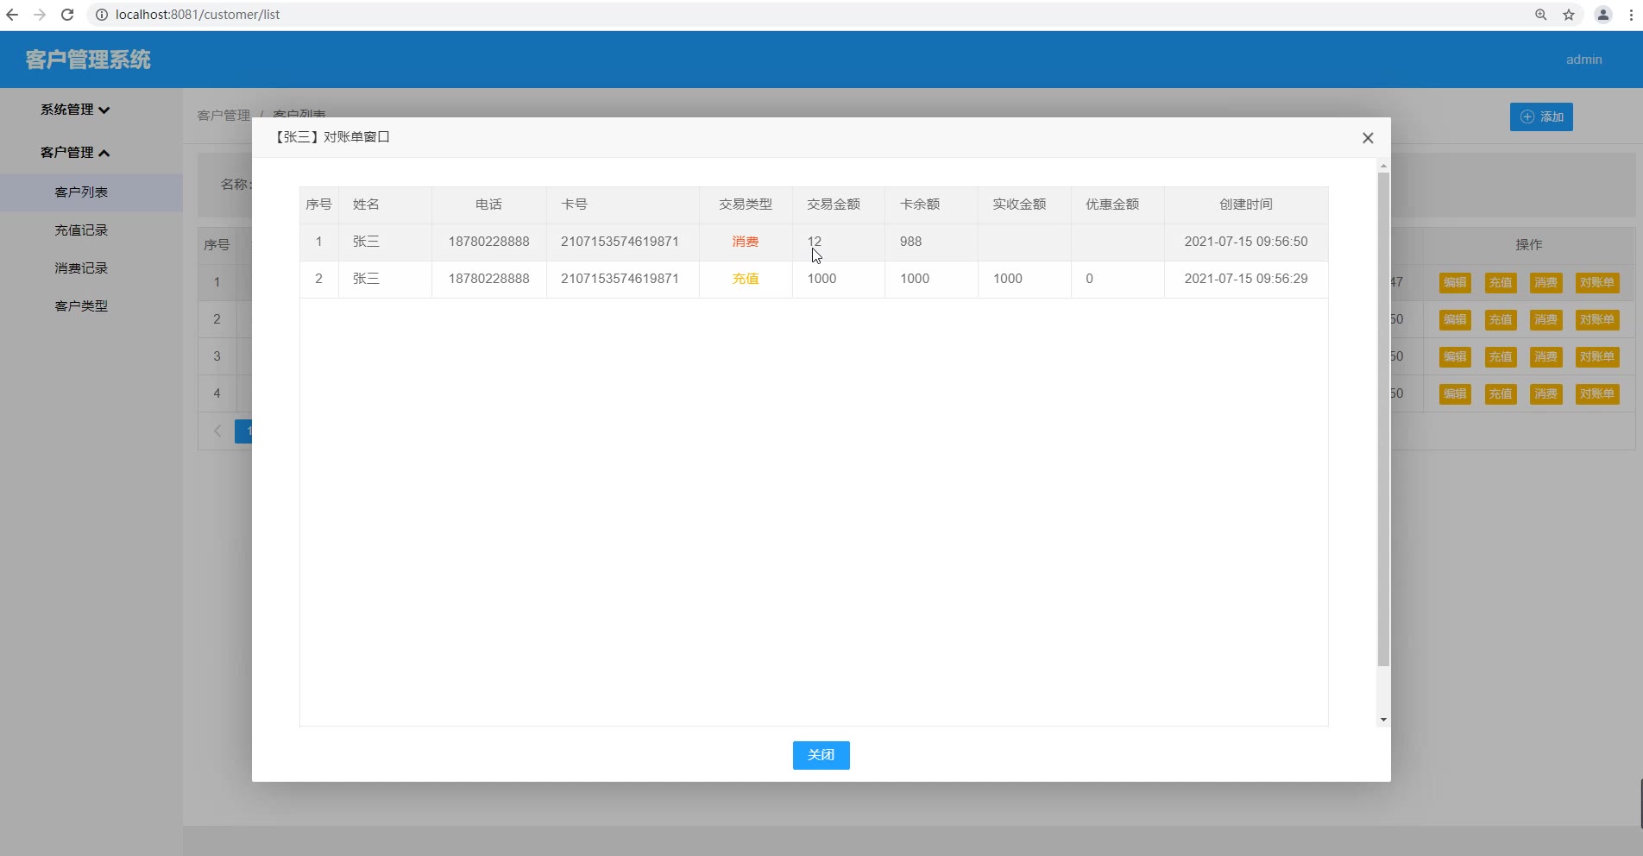
Task: Click the phone number in the 消费 row
Action: 488,242
